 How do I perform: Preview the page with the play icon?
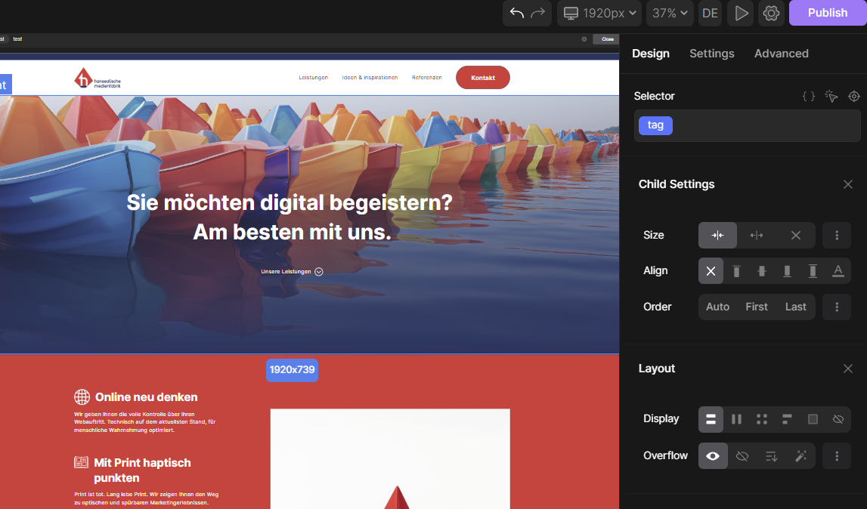pos(741,13)
